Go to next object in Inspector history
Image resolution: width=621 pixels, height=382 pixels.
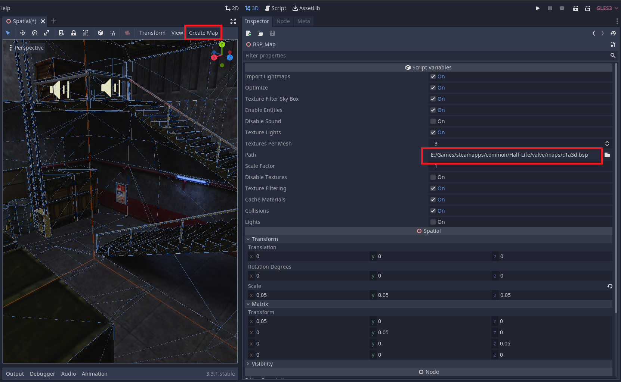point(603,33)
